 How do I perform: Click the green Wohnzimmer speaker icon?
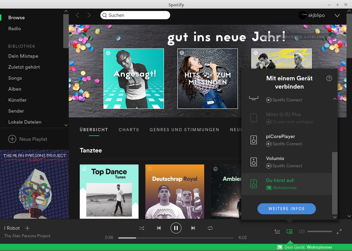pos(254,184)
